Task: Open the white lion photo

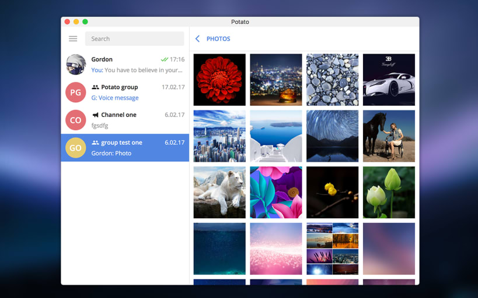Action: point(219,192)
